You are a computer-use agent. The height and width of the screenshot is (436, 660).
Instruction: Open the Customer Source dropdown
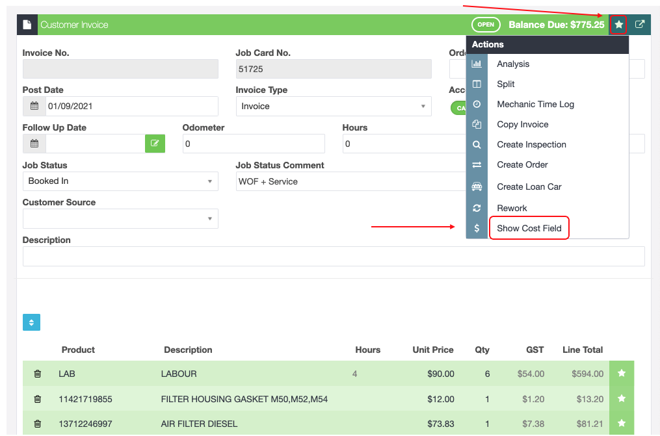[x=120, y=218]
